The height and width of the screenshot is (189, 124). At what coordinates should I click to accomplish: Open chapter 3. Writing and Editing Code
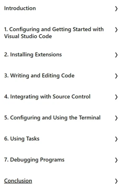click(x=39, y=76)
